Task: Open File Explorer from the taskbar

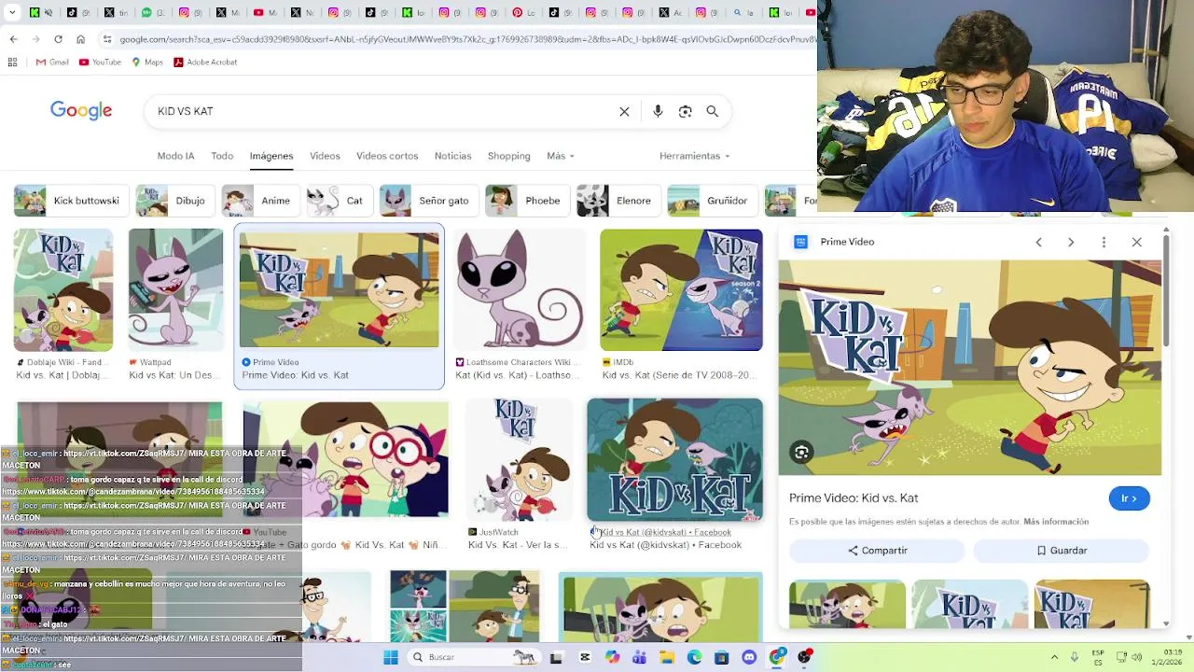Action: click(x=667, y=657)
